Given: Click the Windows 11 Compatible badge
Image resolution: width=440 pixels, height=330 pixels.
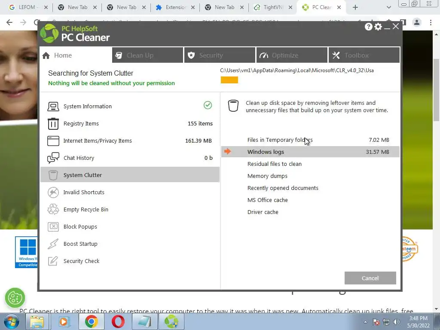Looking at the screenshot, I should coord(26,252).
